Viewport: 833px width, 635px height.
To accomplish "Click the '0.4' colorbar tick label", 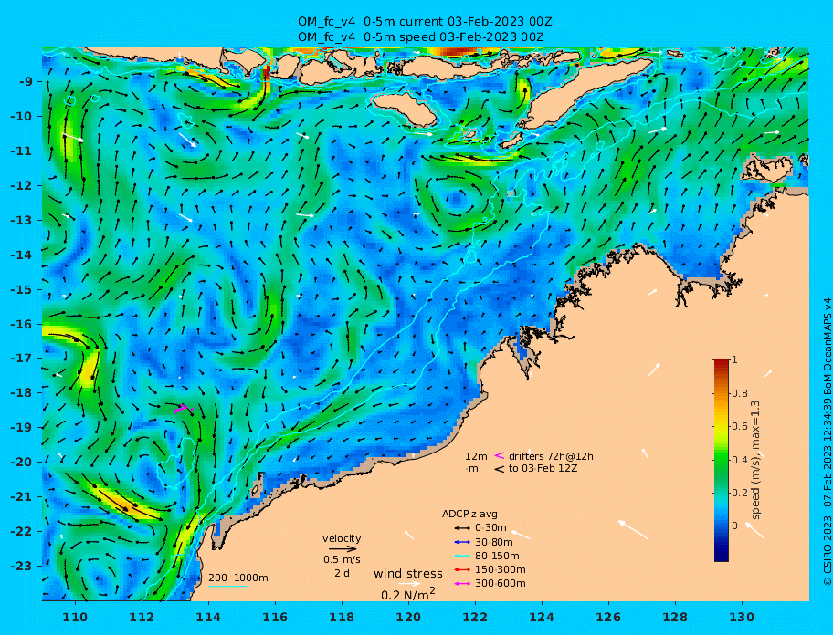I will pos(740,460).
